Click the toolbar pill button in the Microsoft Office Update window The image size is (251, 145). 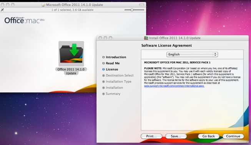tap(142, 5)
